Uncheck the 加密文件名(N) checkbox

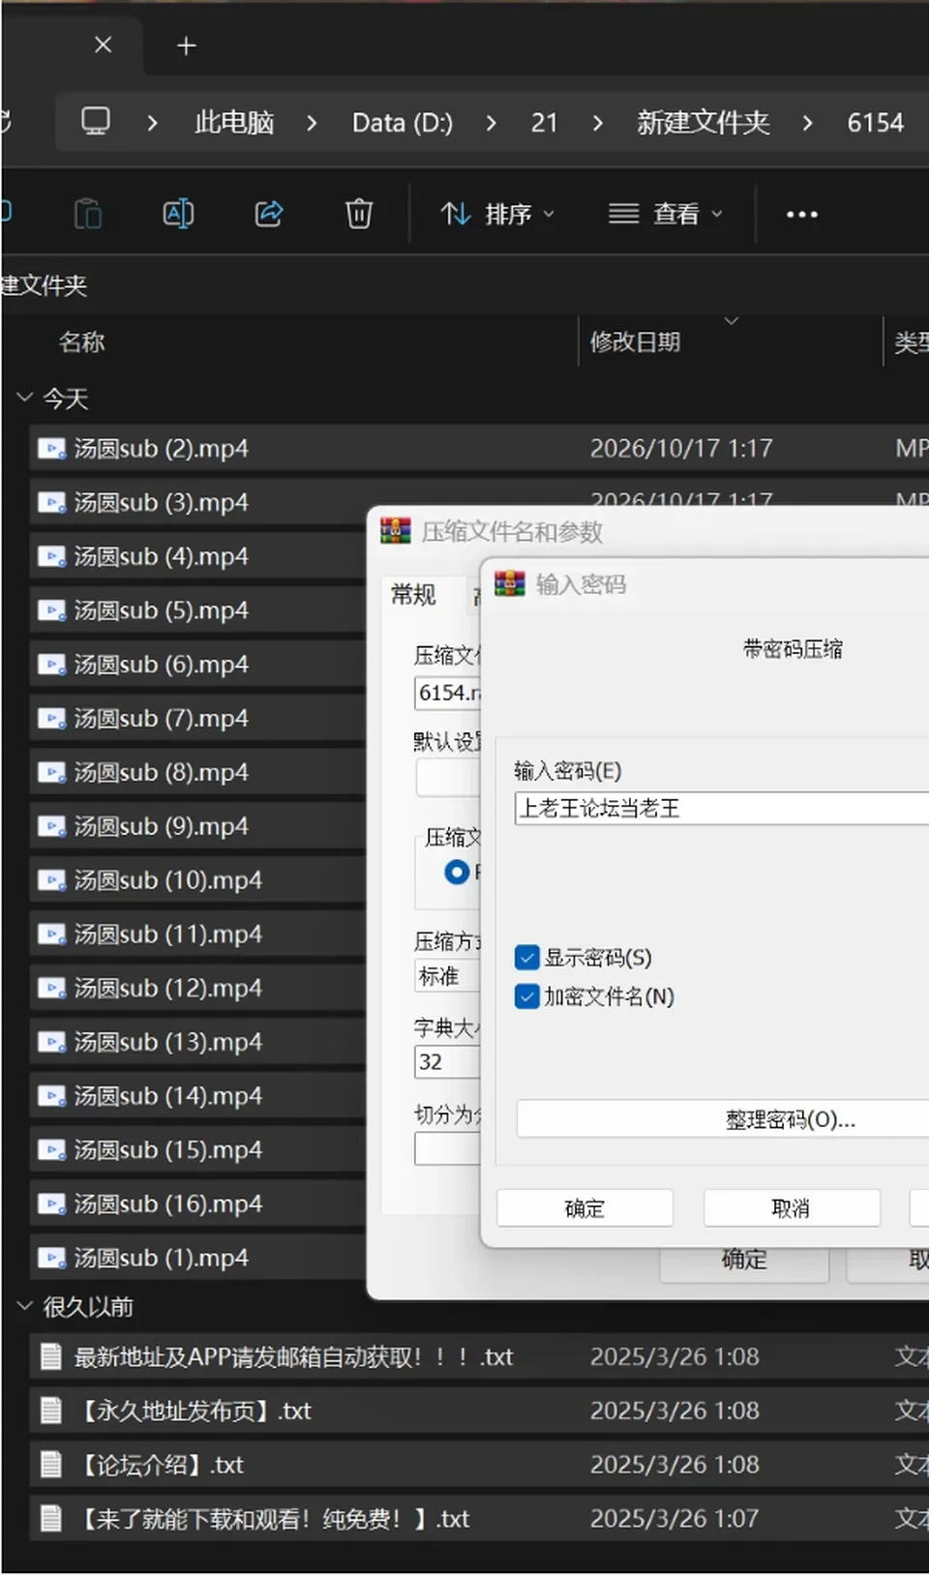[x=527, y=996]
